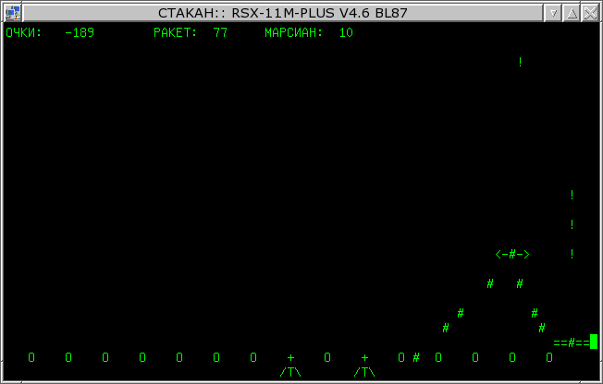Minimize the СТАКАН terminal window

tap(553, 14)
